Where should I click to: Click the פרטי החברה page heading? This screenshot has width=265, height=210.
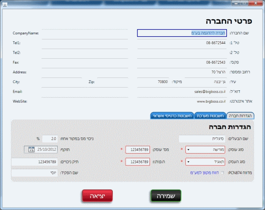click(x=229, y=21)
